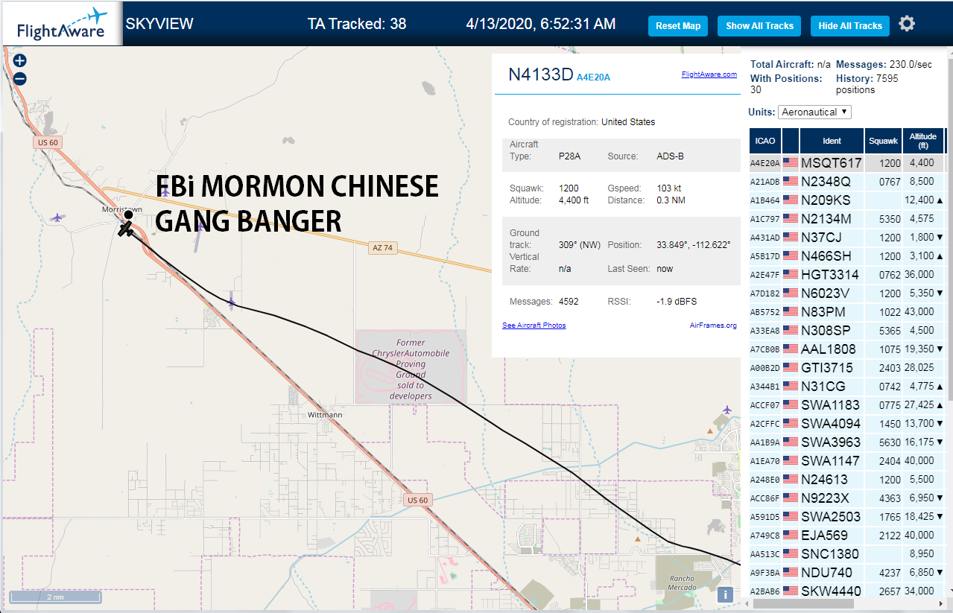Screen dimensions: 953x613
Task: Click the N4133D registration heading
Action: [x=541, y=74]
